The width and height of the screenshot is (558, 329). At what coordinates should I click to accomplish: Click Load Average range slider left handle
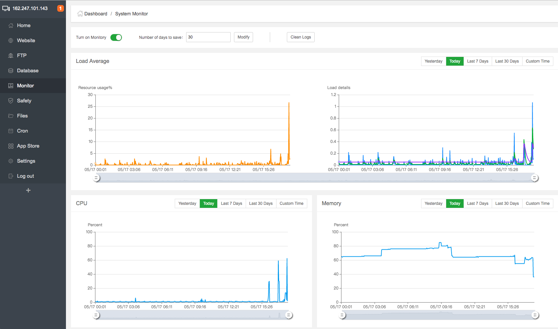pyautogui.click(x=96, y=178)
